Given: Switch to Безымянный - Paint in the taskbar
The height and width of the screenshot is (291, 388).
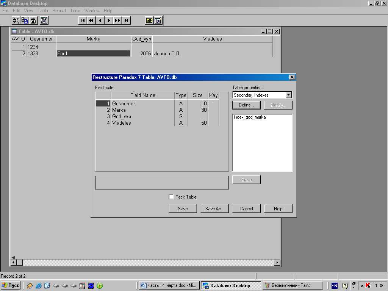Looking at the screenshot, I should [x=293, y=285].
